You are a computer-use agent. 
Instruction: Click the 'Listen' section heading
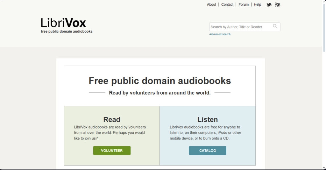click(x=208, y=119)
